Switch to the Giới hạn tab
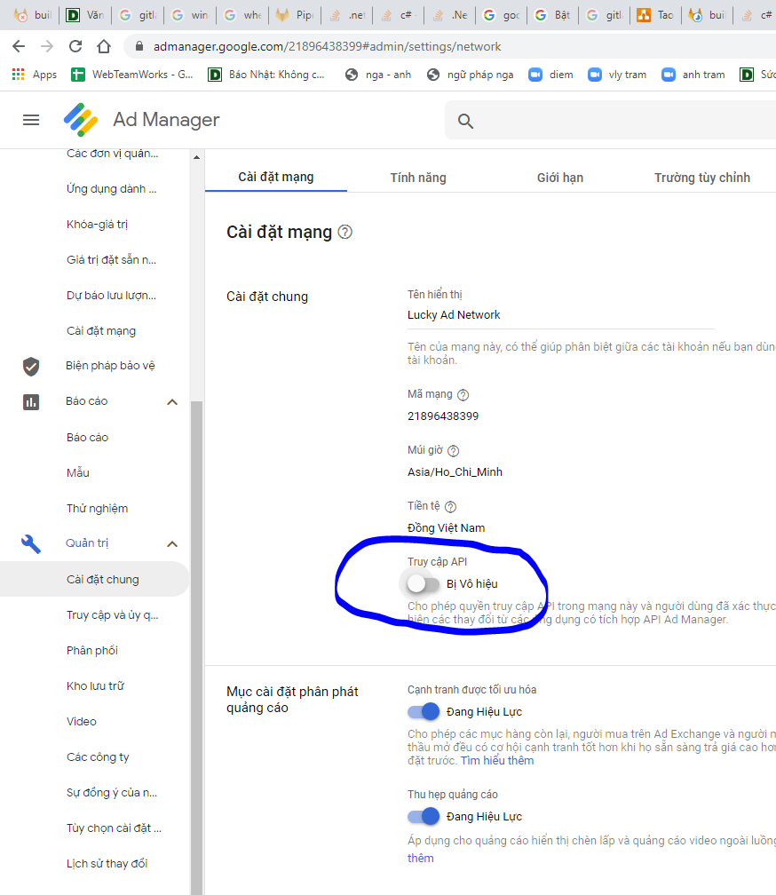 click(560, 178)
